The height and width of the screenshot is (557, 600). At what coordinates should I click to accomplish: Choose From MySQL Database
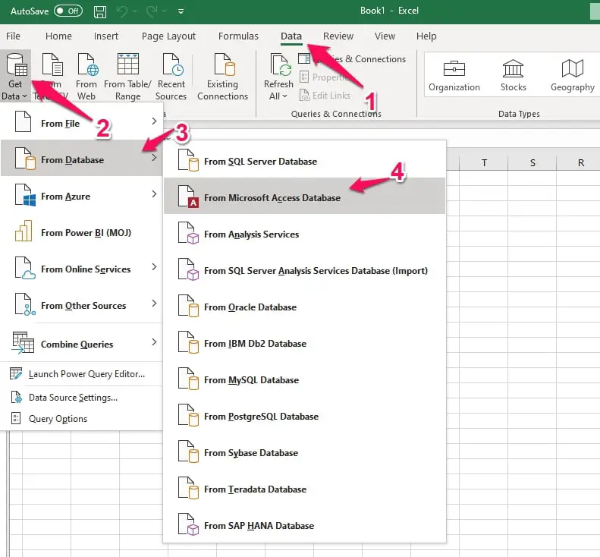point(305,379)
